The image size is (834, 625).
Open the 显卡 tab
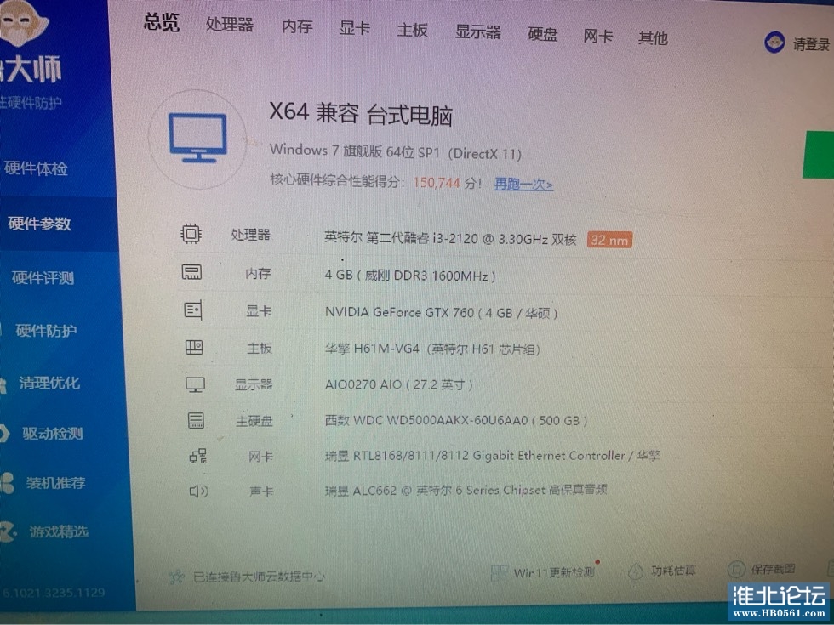[x=354, y=28]
